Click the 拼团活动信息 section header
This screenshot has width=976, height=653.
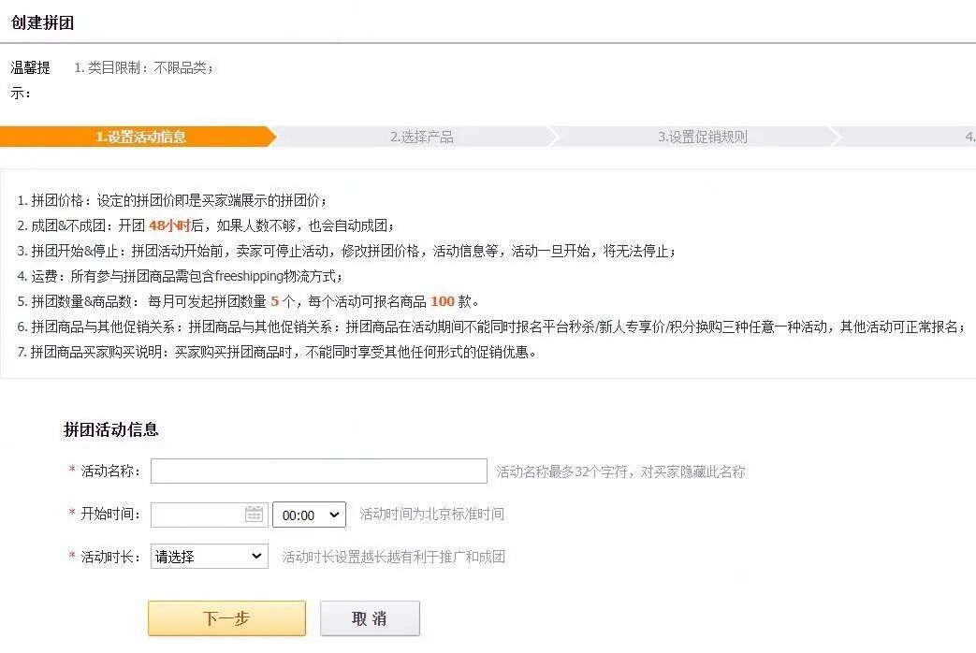110,429
